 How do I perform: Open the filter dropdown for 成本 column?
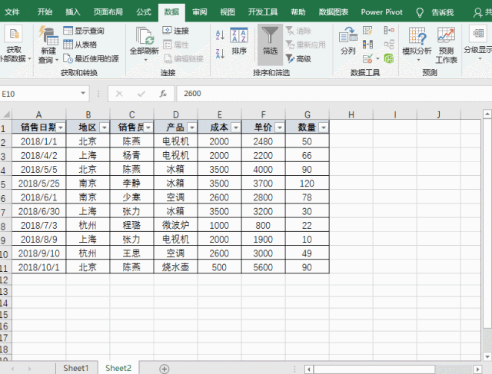click(x=236, y=127)
